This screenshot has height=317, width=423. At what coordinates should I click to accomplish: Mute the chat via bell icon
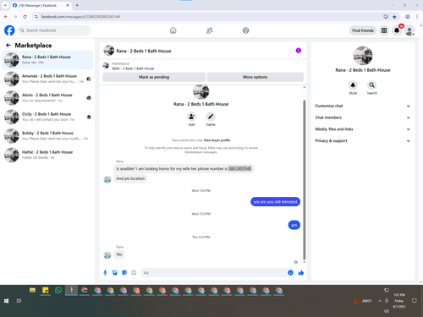click(x=353, y=85)
